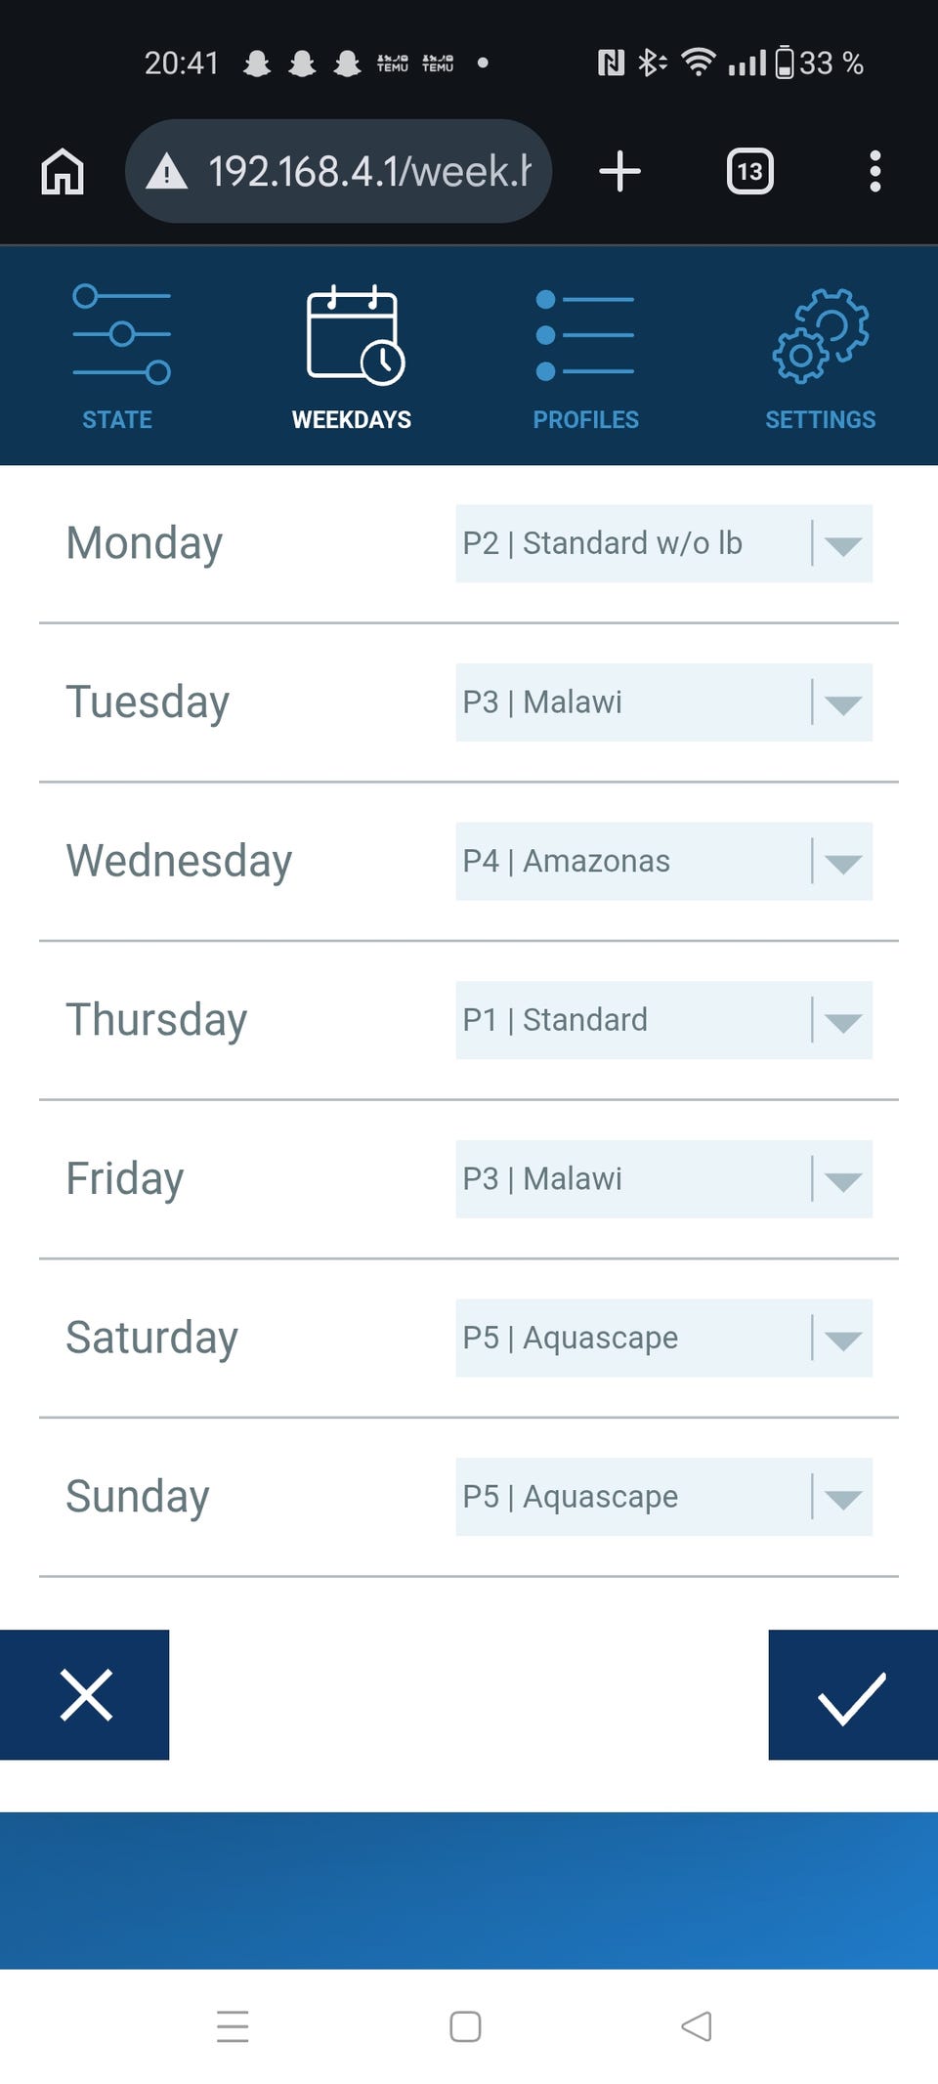The image size is (938, 2084).
Task: Tap the browser home icon
Action: point(63,172)
